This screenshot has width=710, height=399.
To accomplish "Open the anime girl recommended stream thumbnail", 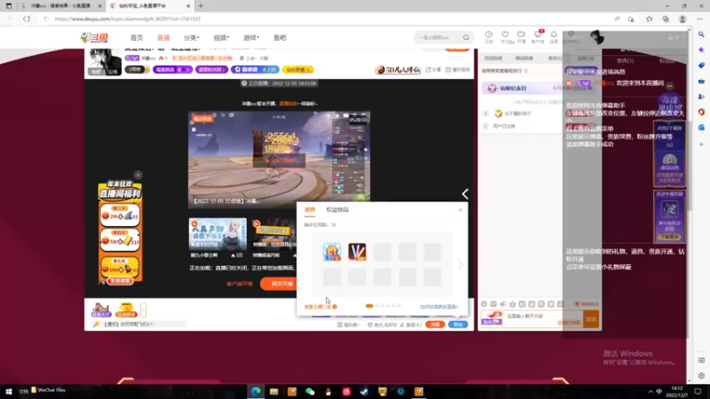I will pos(217,234).
